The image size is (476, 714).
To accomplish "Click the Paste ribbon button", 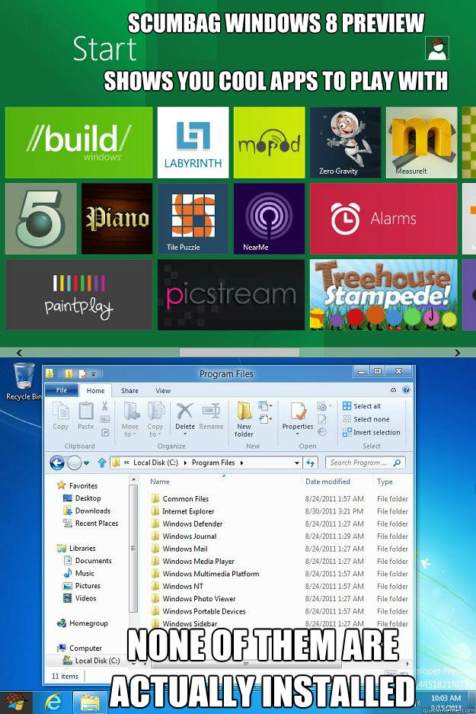I will tap(85, 416).
